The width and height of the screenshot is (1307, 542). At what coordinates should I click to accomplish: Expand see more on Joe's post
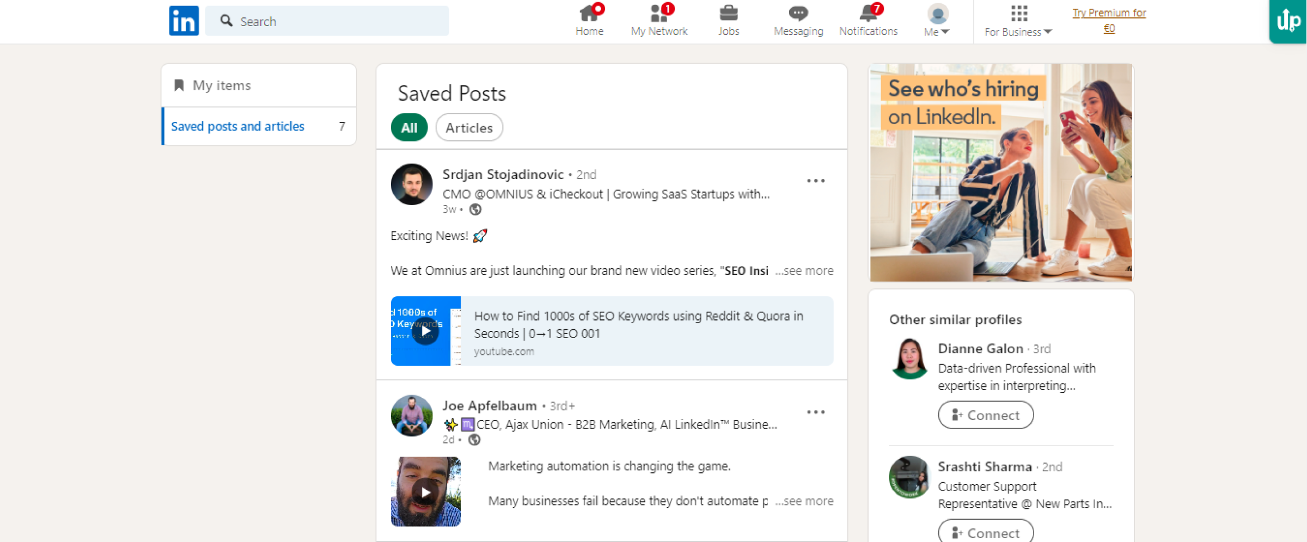pos(804,501)
